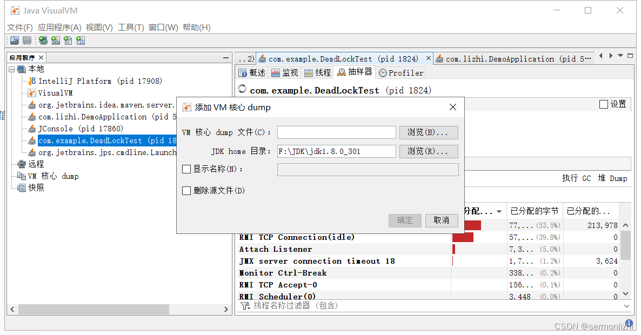Open the 文件(F) menu
The width and height of the screenshot is (641, 335).
(19, 28)
